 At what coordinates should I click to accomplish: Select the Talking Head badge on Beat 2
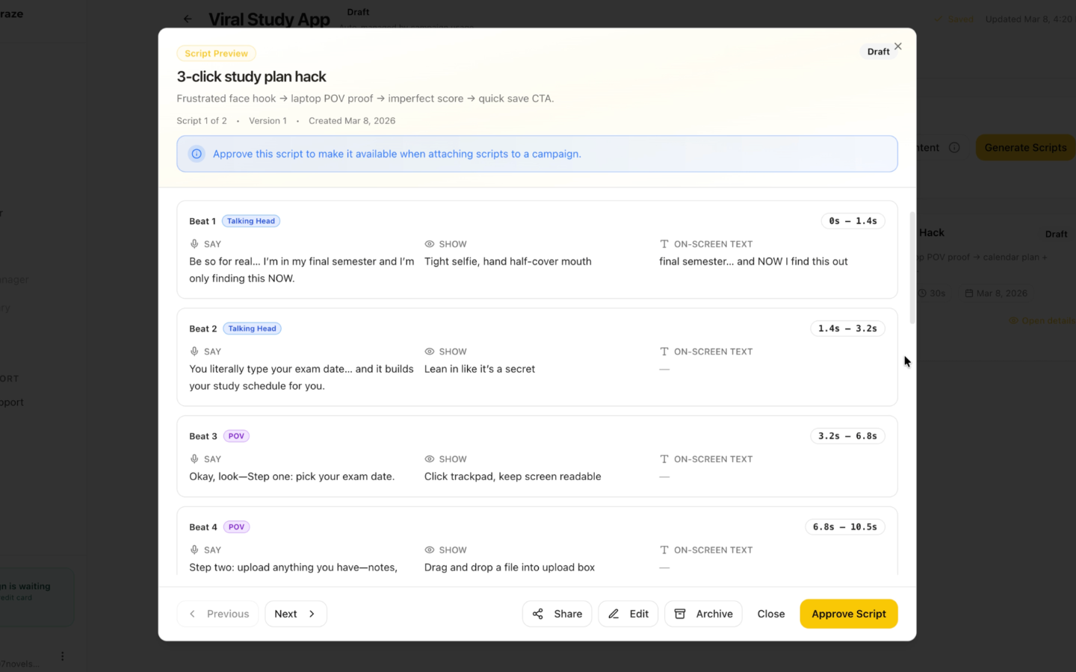pyautogui.click(x=252, y=328)
